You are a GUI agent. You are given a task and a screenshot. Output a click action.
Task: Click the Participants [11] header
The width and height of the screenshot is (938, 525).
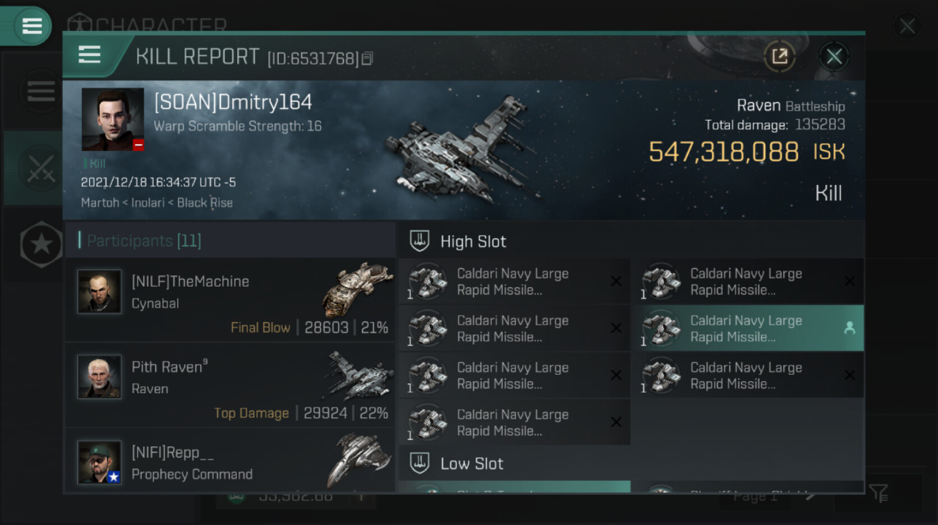[144, 241]
